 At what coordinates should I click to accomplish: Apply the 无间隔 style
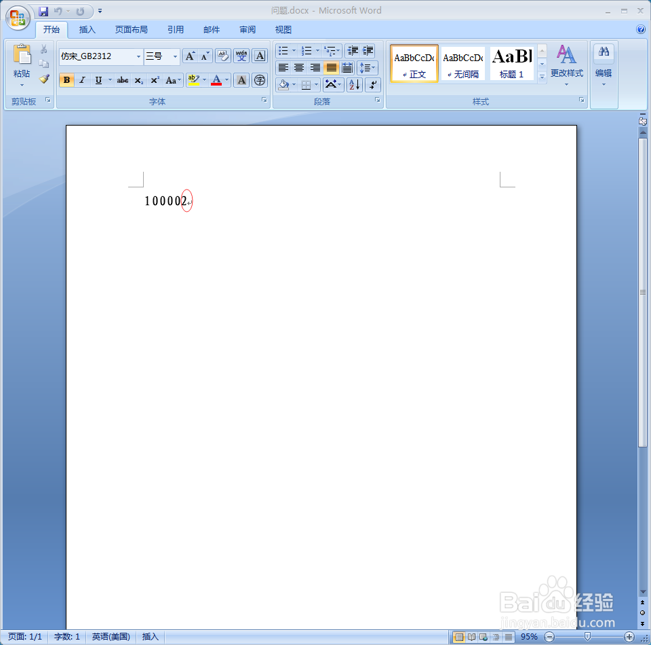click(x=463, y=64)
